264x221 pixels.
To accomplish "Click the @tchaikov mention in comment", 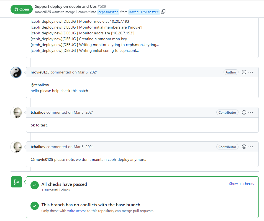I will point(40,85).
